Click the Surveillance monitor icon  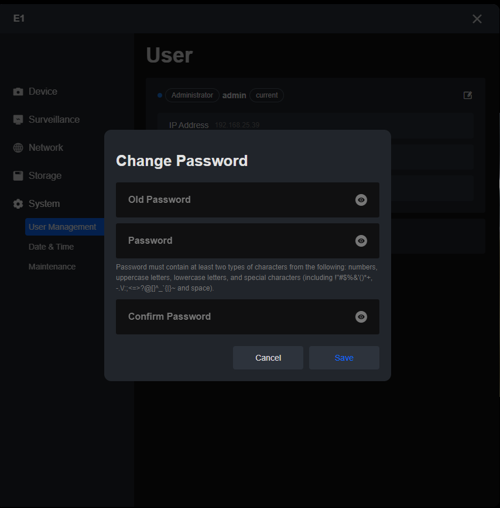[18, 120]
